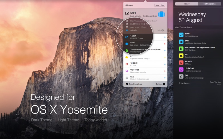Select US $43.65 row in popup
Screen dimensions: 223x139
145,71
